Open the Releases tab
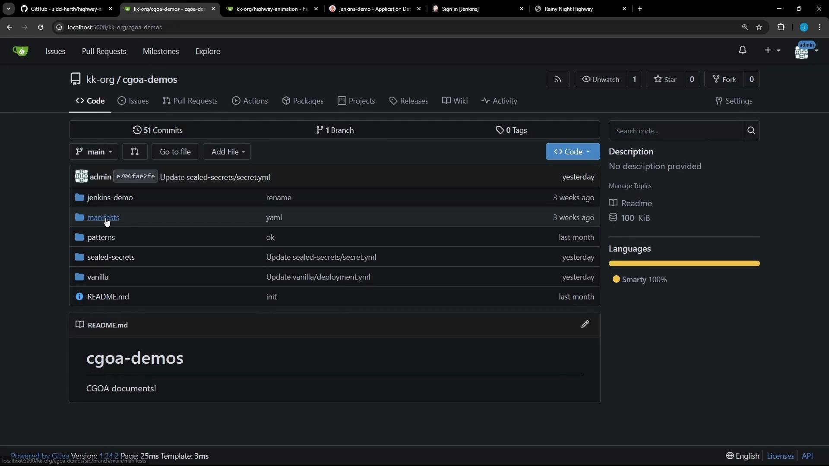The image size is (829, 466). [408, 101]
